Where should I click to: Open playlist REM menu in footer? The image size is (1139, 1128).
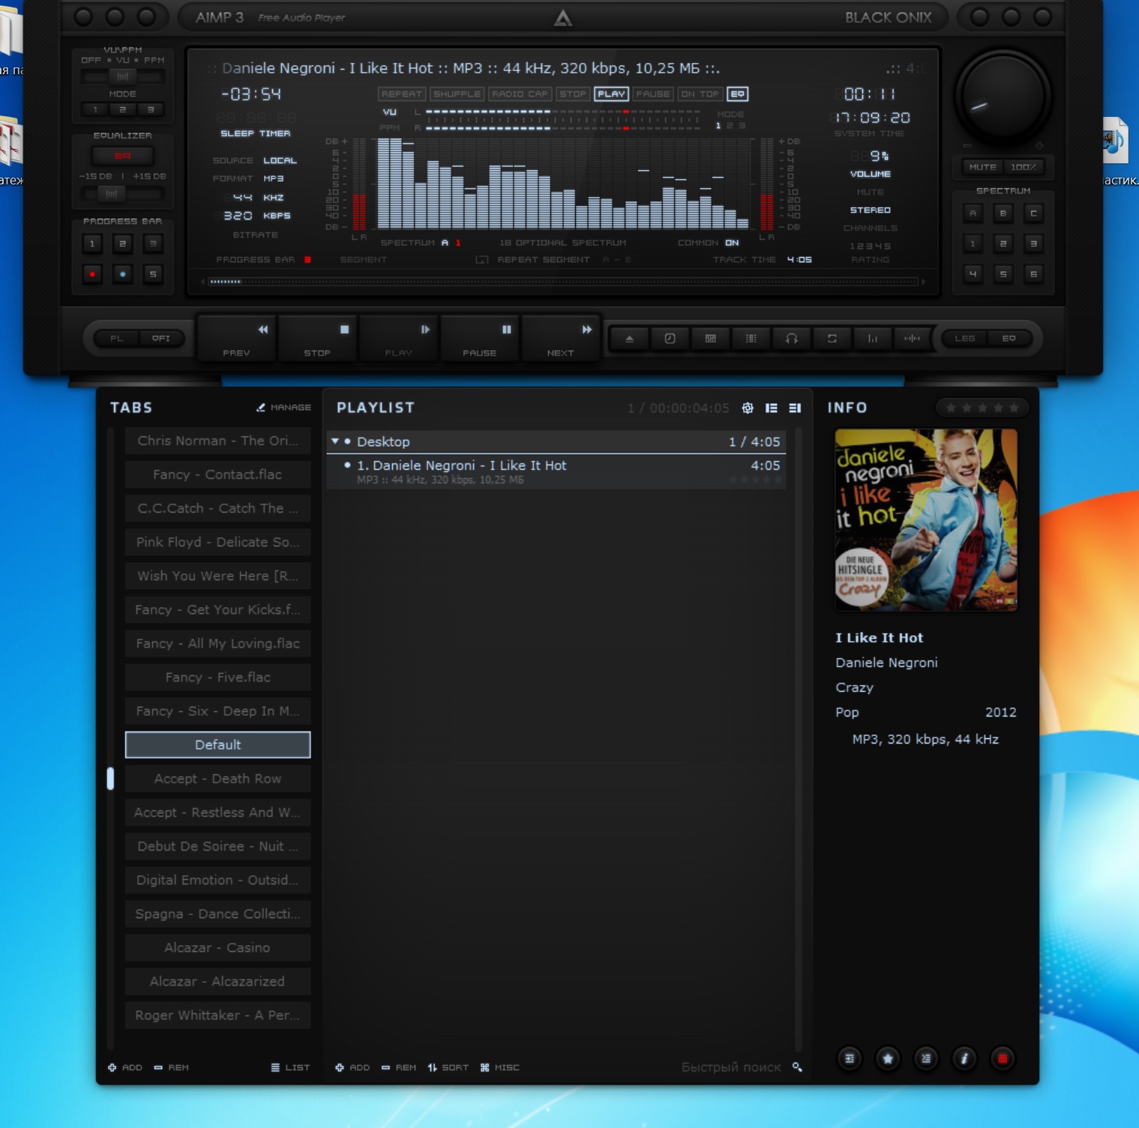point(399,1067)
